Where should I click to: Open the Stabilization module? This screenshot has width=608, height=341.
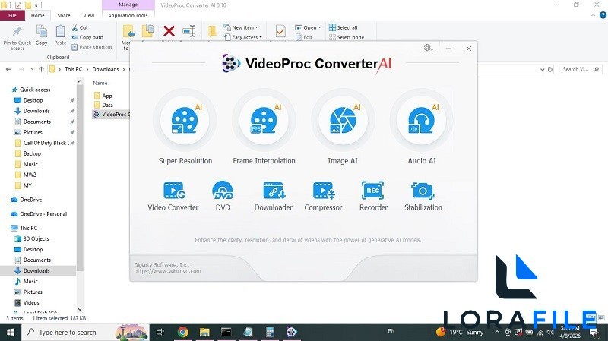pyautogui.click(x=423, y=197)
